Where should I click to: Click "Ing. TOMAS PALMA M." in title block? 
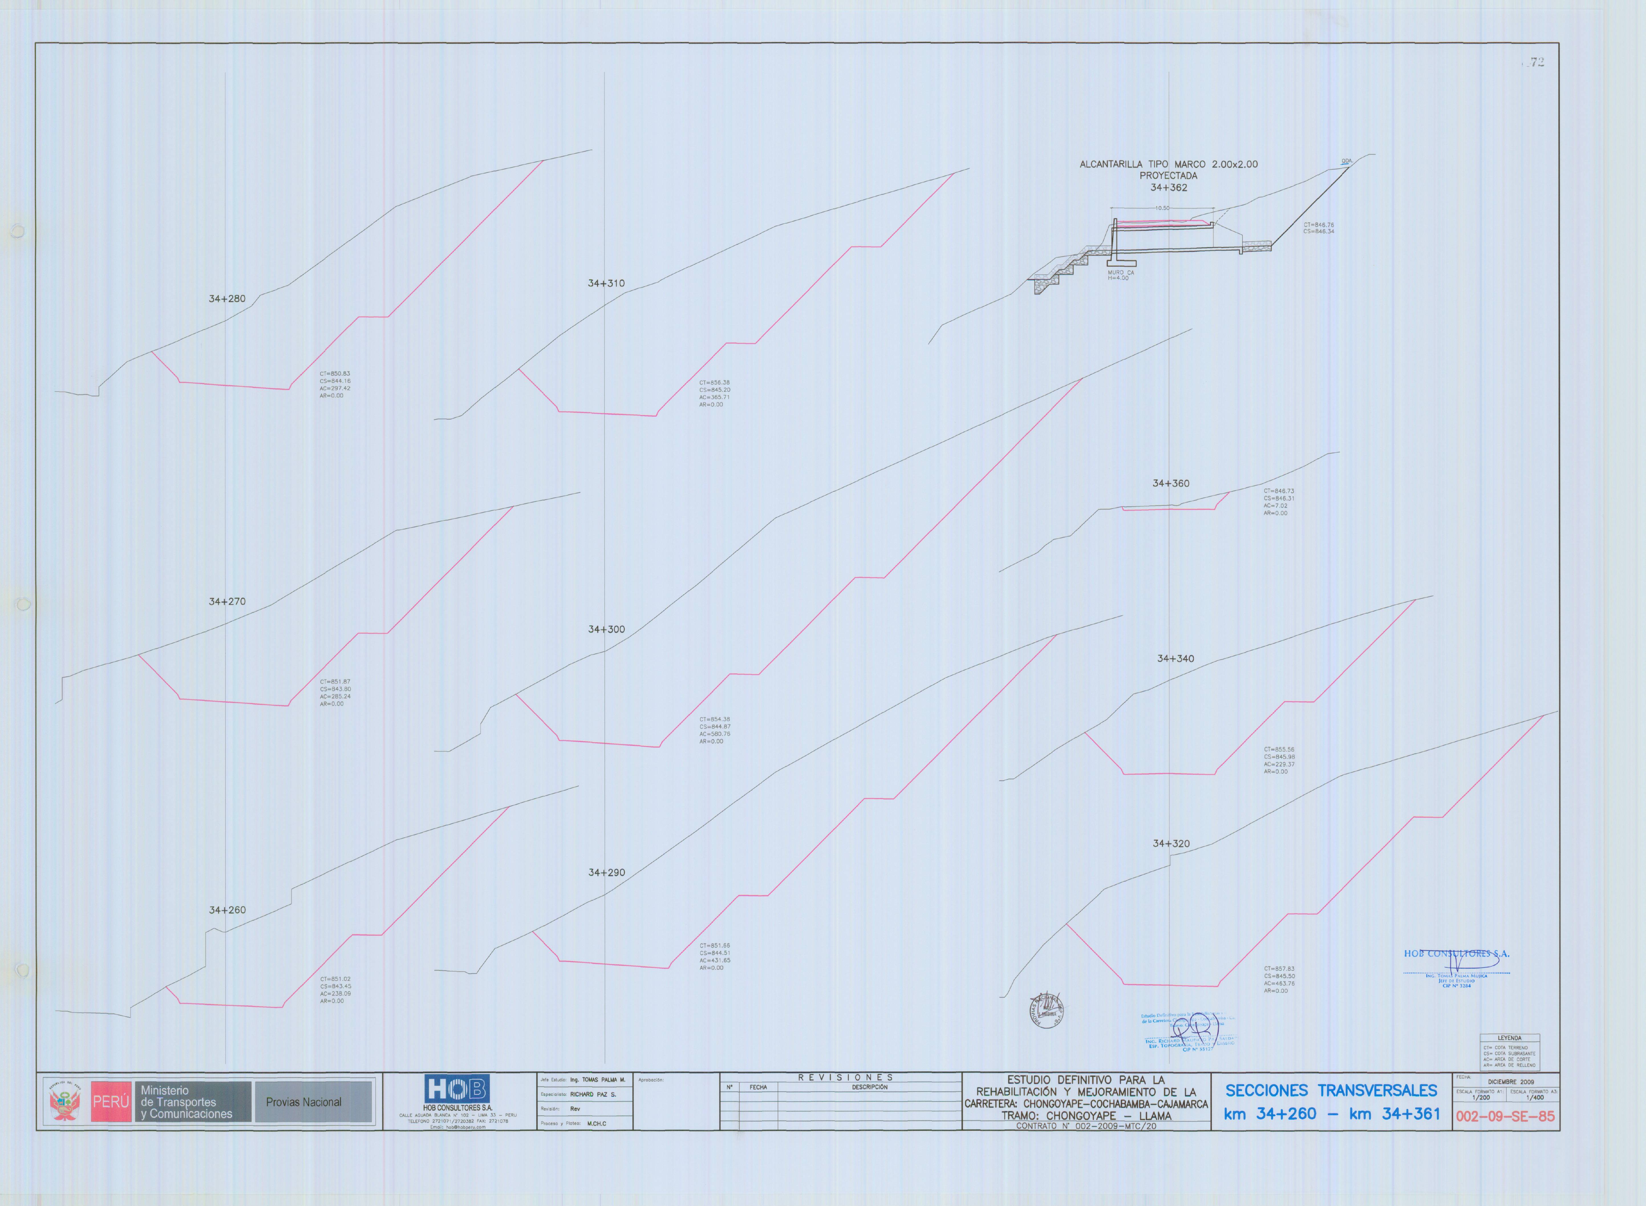597,1080
